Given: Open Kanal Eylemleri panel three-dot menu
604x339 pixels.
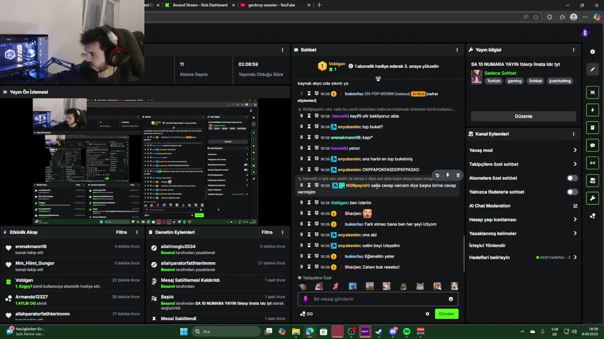Looking at the screenshot, I should [x=574, y=134].
